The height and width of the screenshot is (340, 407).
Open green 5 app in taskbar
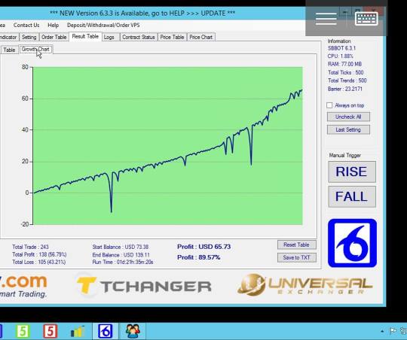pos(23,331)
